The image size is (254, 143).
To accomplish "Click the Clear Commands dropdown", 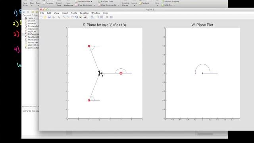I will pos(108,5).
